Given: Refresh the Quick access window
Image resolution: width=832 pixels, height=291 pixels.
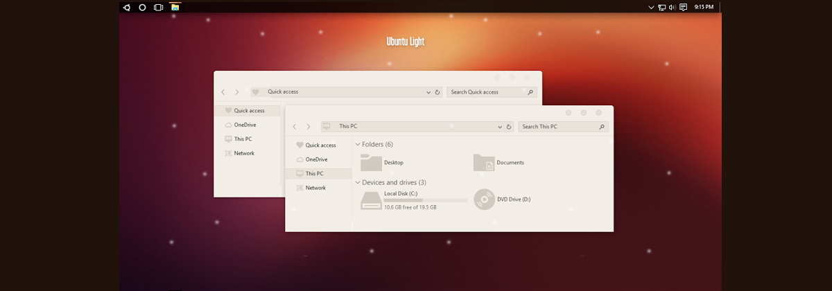Looking at the screenshot, I should coord(437,92).
